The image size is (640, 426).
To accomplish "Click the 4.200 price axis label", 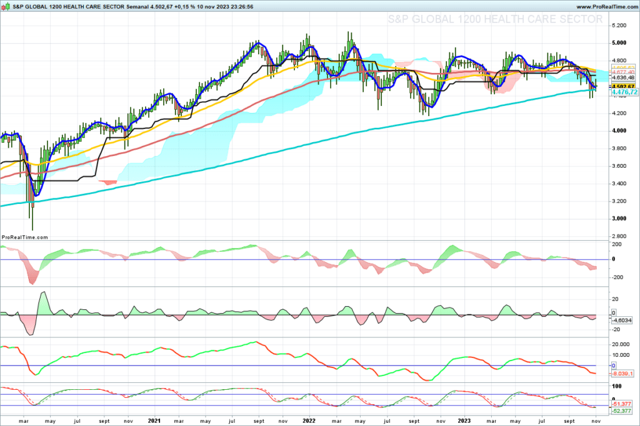I will coord(619,113).
